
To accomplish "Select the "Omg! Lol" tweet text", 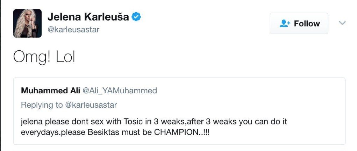I will [44, 56].
